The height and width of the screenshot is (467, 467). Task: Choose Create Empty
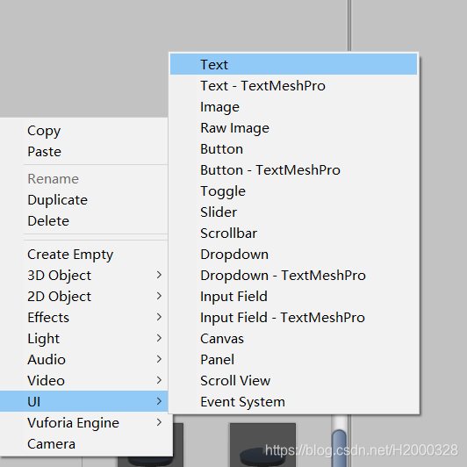click(84, 255)
